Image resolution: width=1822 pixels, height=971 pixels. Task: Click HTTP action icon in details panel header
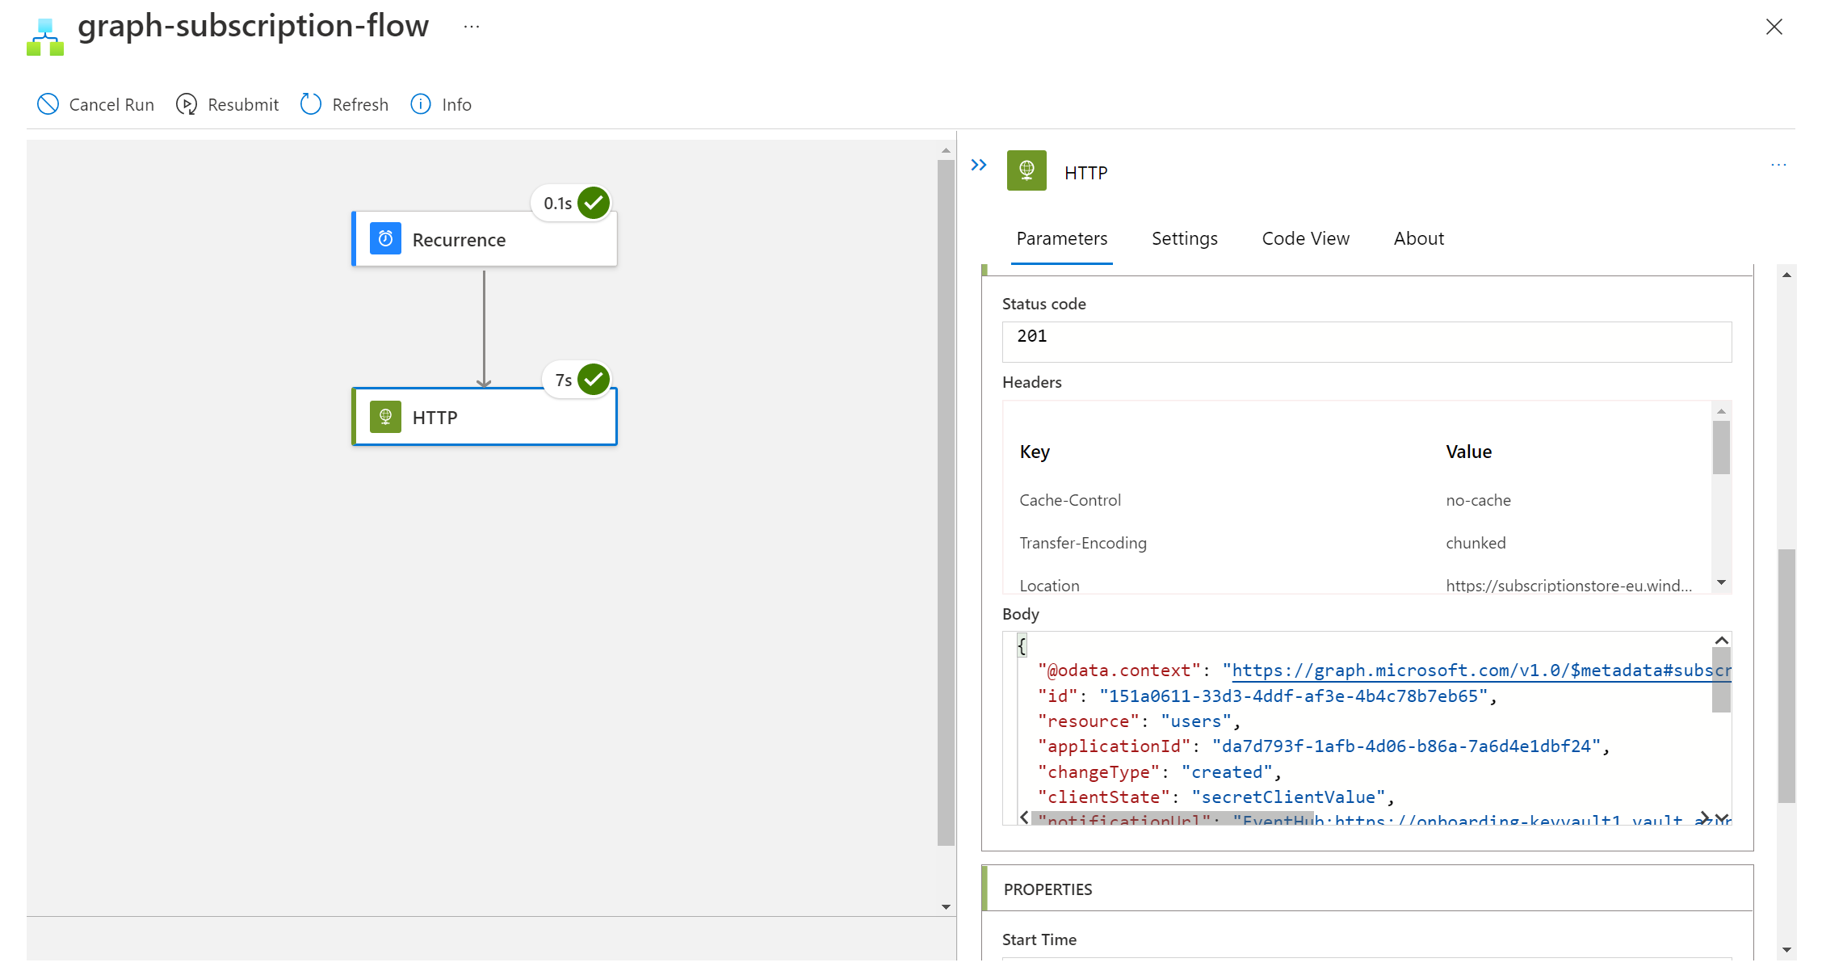(1026, 170)
